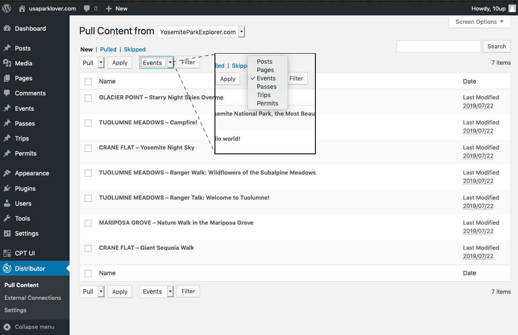Click the CPT UI grid icon
Image resolution: width=518 pixels, height=335 pixels.
7,253
